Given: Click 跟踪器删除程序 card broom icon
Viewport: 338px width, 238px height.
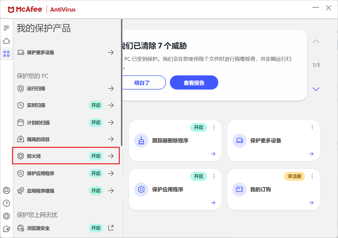Looking at the screenshot, I should coord(141,140).
